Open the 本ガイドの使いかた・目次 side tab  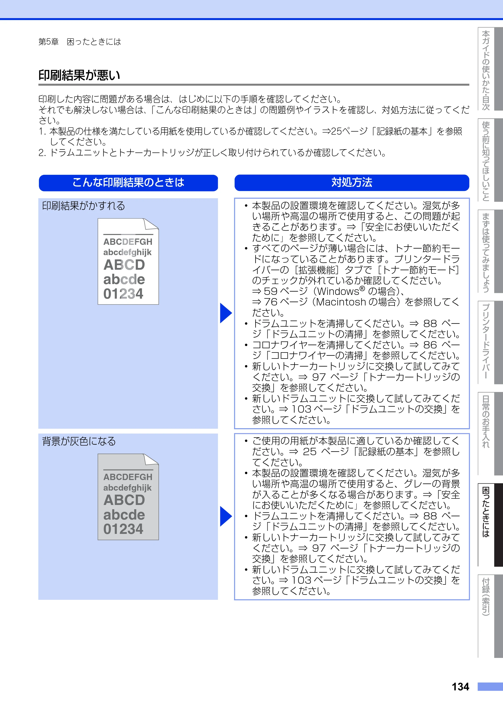(490, 69)
